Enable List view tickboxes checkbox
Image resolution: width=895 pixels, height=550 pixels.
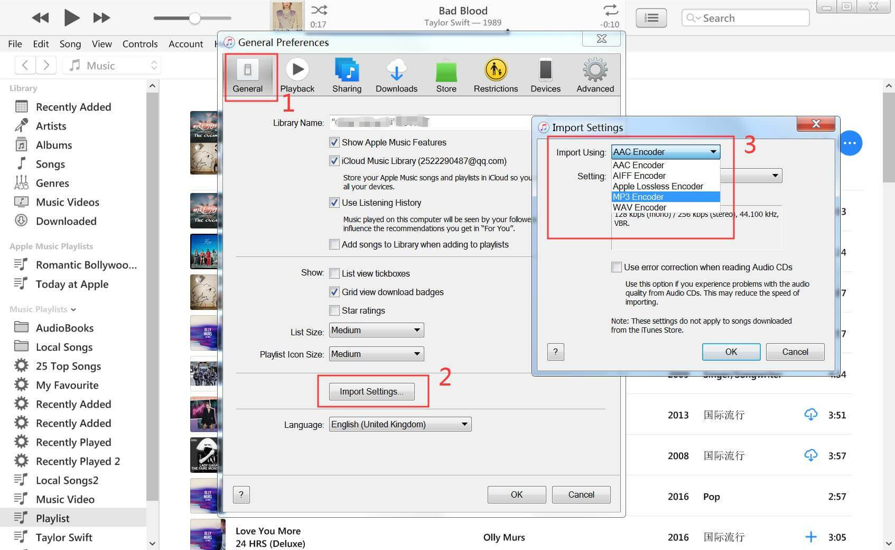(334, 273)
